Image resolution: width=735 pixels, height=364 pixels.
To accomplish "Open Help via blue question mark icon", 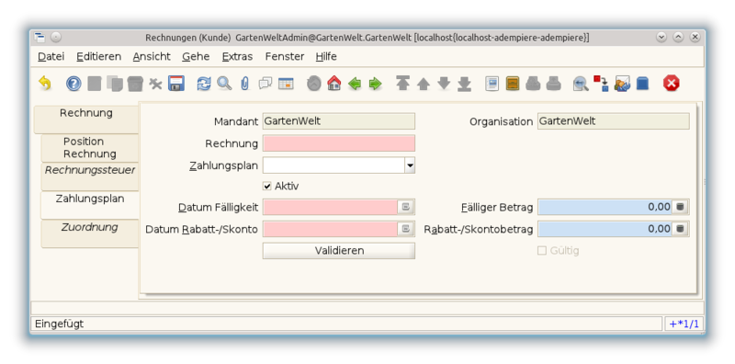I will click(73, 84).
